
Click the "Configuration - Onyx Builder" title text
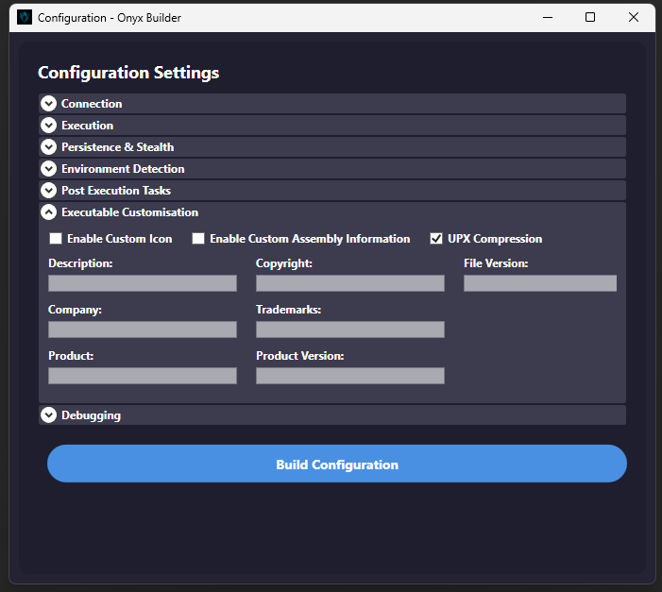pos(110,18)
